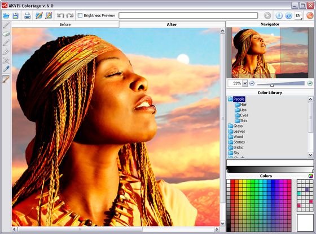Open the EN language selector
This screenshot has width=316, height=234.
(299, 15)
